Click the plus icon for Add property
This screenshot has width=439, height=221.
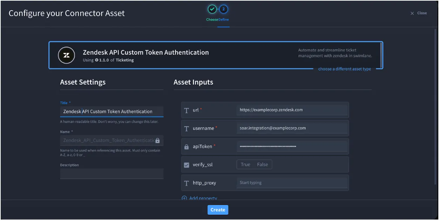(184, 198)
